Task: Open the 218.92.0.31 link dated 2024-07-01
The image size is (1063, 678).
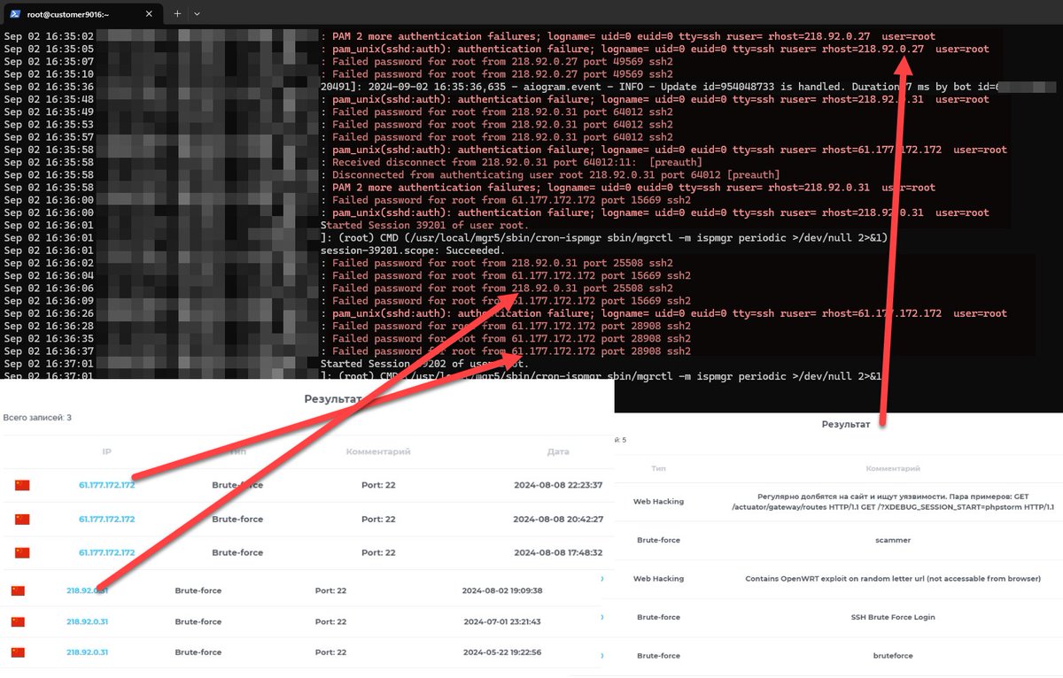Action: (87, 621)
